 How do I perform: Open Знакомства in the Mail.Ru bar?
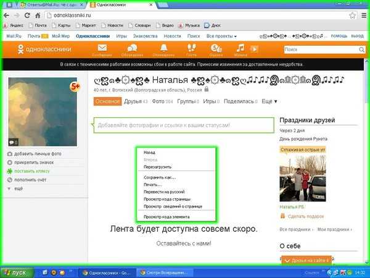click(145, 36)
